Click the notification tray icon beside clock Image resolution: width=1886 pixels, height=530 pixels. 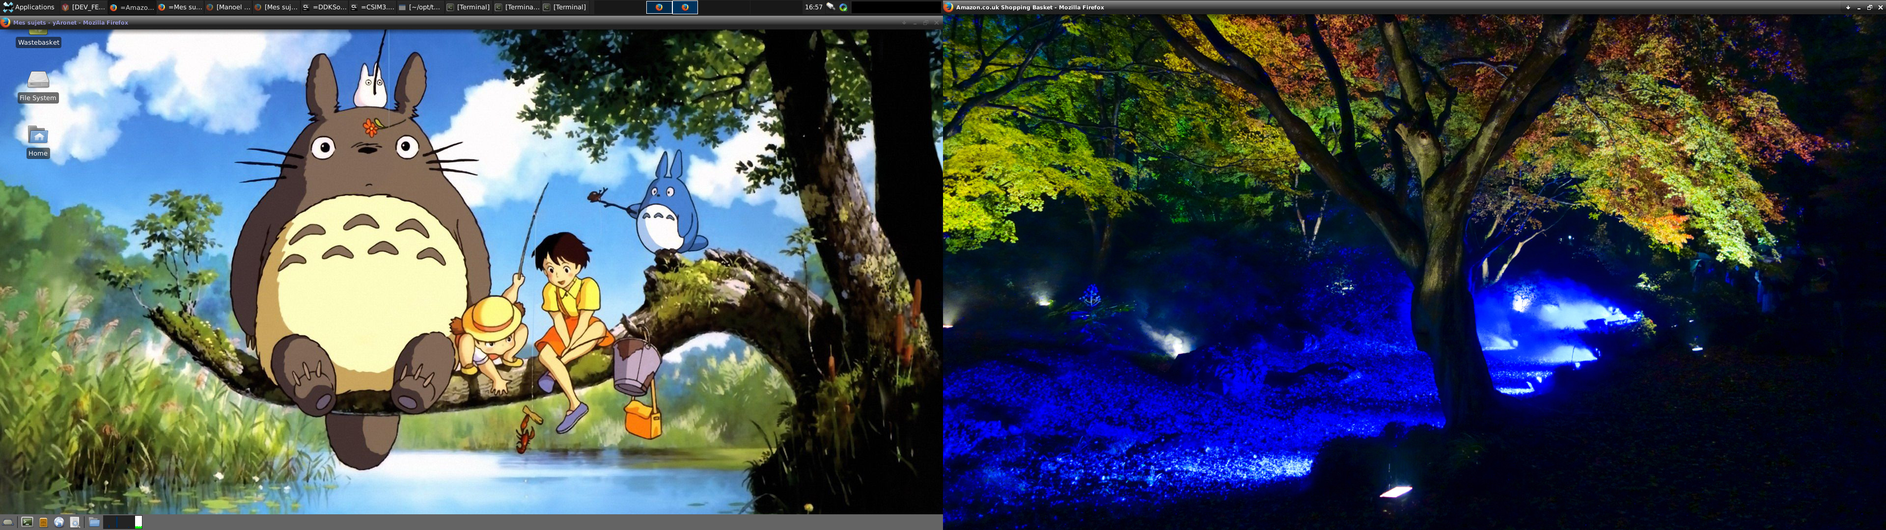[830, 7]
